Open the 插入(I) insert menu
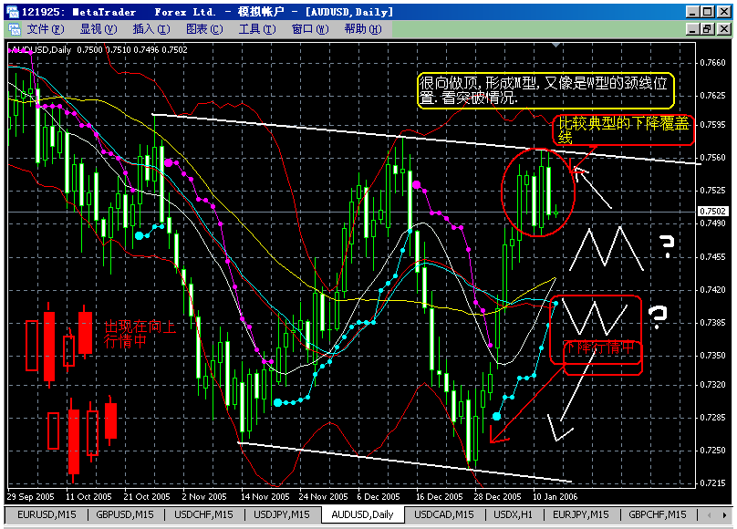Image resolution: width=737 pixels, height=529 pixels. (x=151, y=29)
